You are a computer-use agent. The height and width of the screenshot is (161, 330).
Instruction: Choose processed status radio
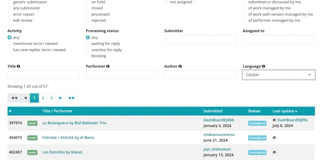click(x=88, y=14)
